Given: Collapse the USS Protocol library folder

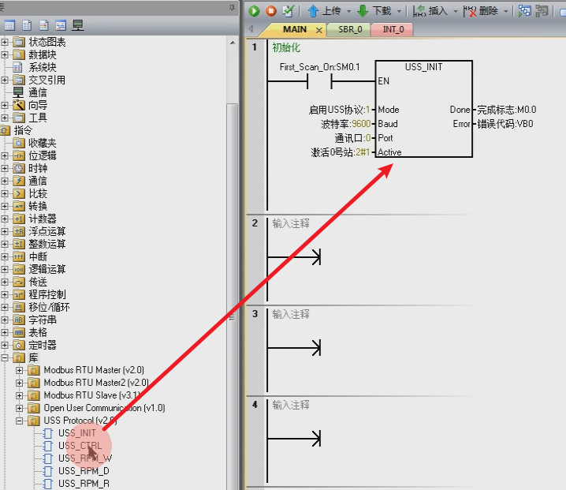Looking at the screenshot, I should coord(20,421).
